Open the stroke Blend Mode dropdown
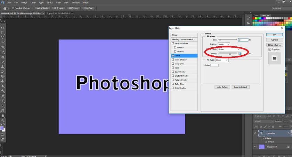The width and height of the screenshot is (292, 157). 229,49
